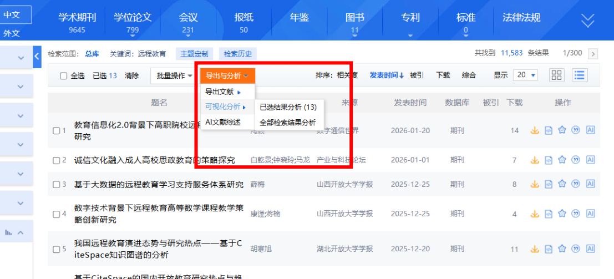This screenshot has width=614, height=279.
Task: Tick the checkbox for result 3
Action: [x=56, y=185]
